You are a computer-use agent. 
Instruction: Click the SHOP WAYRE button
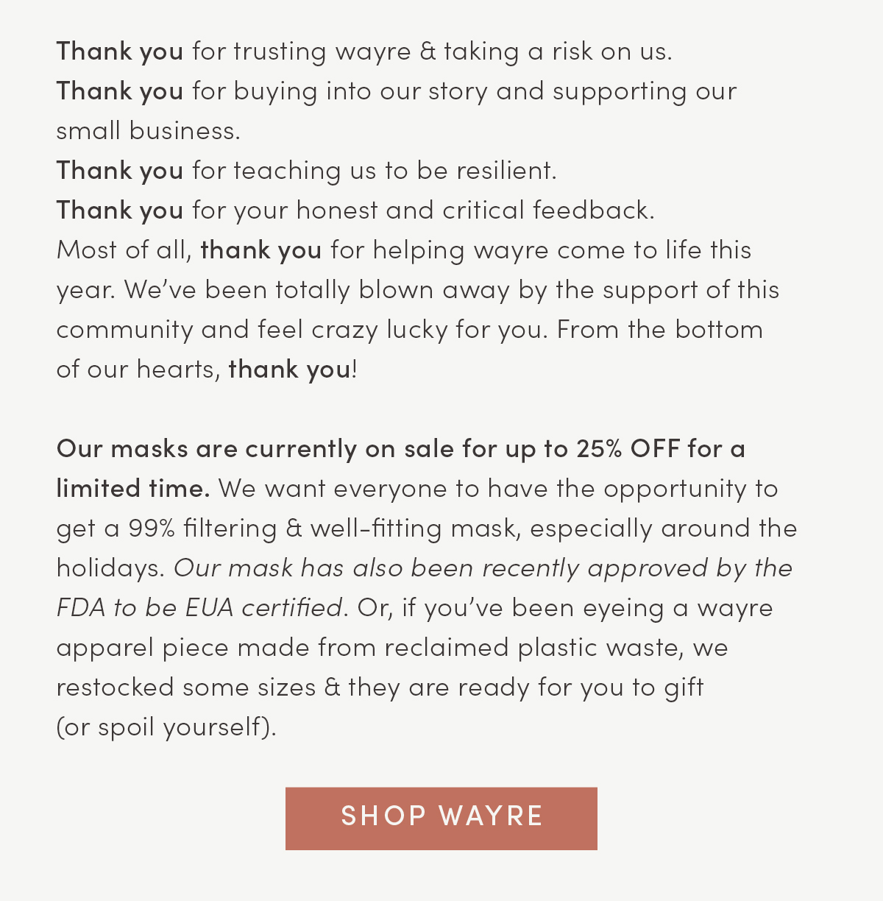point(441,818)
